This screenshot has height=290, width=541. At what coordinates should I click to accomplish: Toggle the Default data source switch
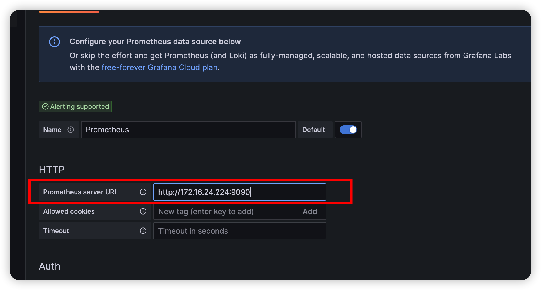click(x=348, y=130)
